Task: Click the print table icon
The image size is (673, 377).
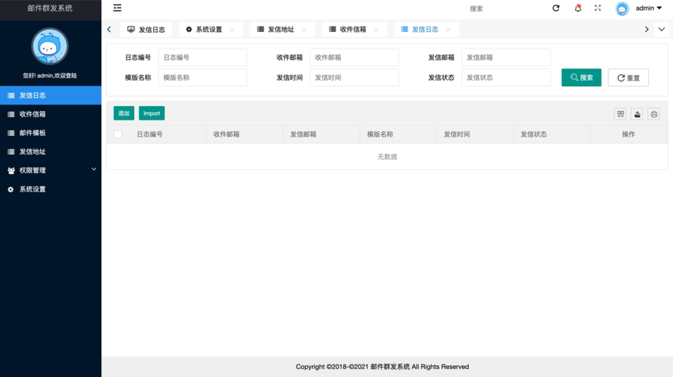Action: pyautogui.click(x=654, y=114)
